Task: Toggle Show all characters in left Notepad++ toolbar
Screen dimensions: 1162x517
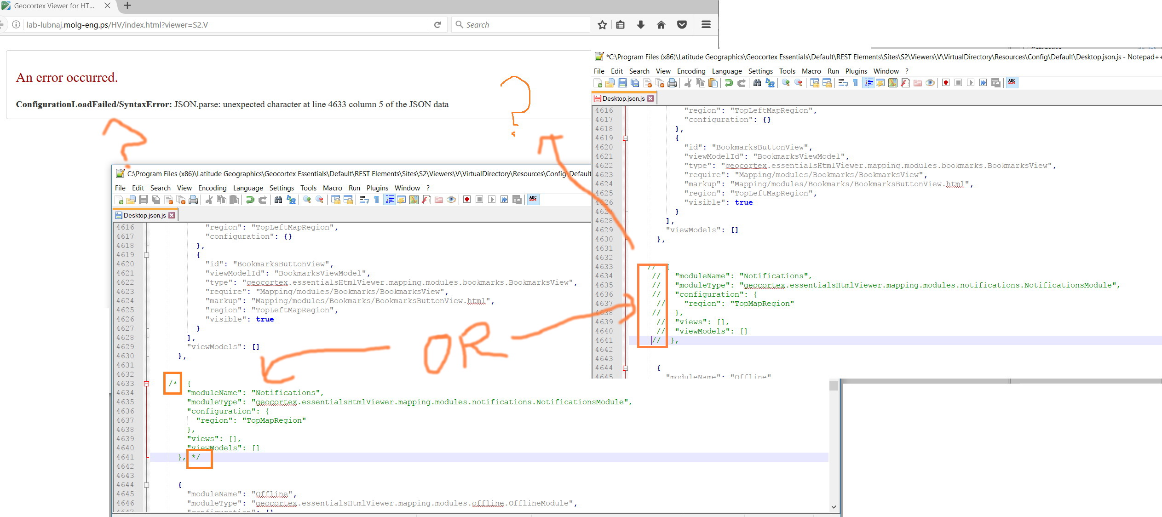Action: pos(377,200)
